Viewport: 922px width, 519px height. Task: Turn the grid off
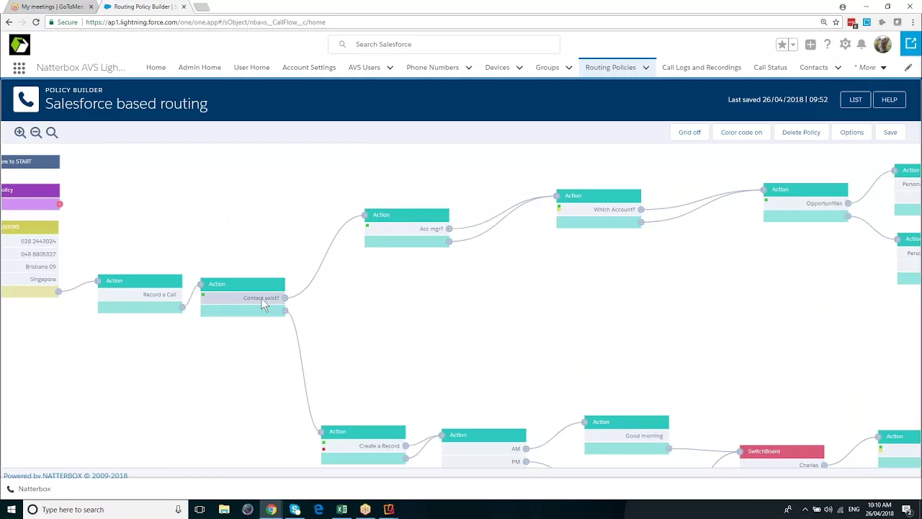click(x=689, y=133)
